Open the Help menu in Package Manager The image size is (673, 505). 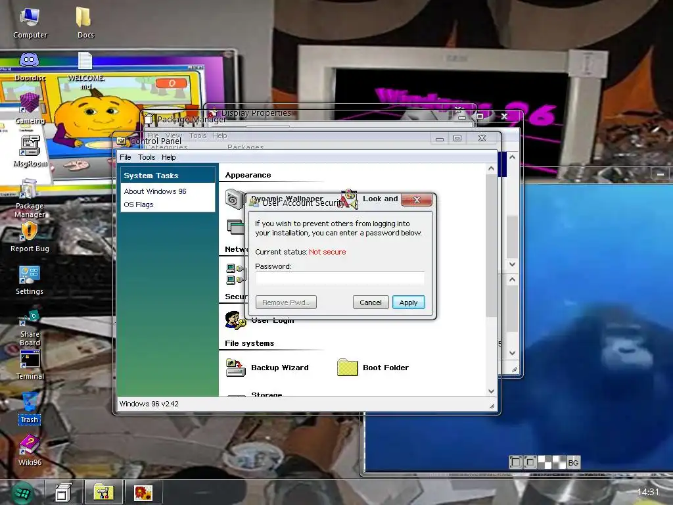coord(220,135)
